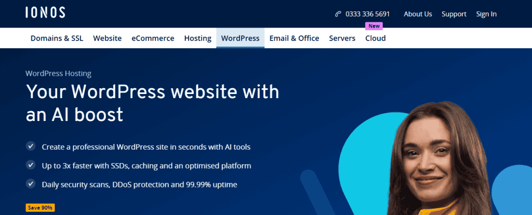Open the Support link
Image resolution: width=532 pixels, height=215 pixels.
(454, 14)
